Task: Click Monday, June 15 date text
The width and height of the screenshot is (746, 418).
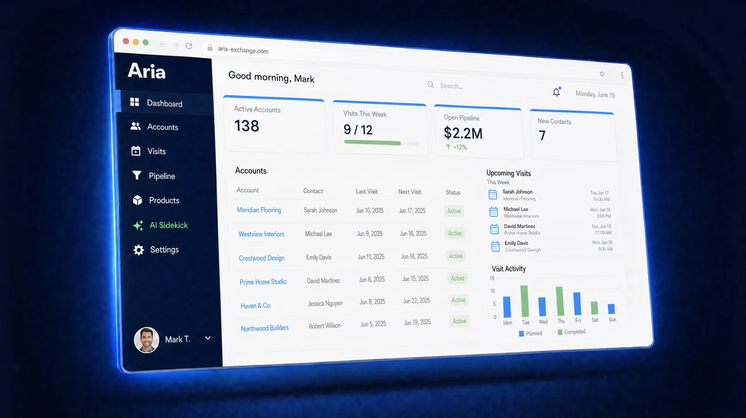Action: (x=595, y=94)
